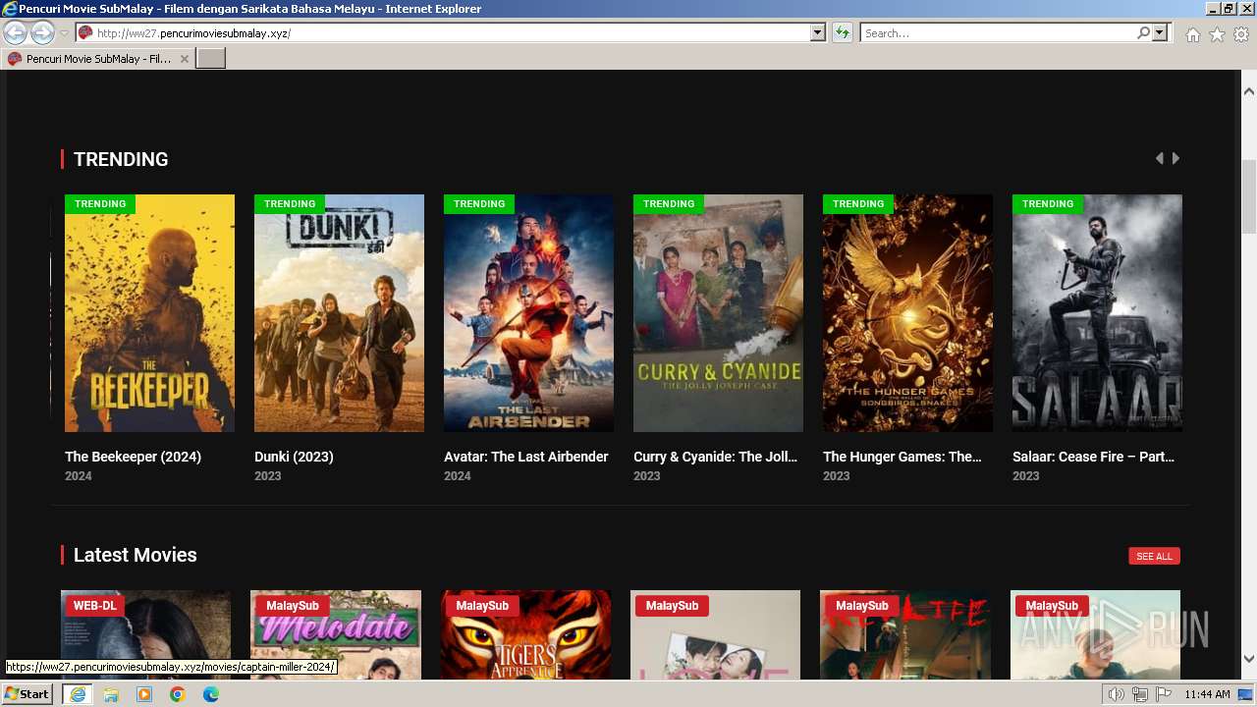Viewport: 1257px width, 707px height.
Task: Focus the address bar URL field
Action: (x=452, y=33)
